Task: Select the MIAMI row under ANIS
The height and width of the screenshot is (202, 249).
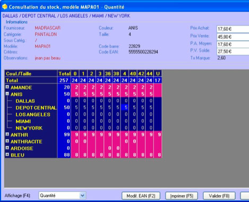Action: coord(83,121)
